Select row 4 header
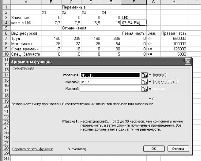The width and height of the screenshot is (201, 161). coord(6,23)
